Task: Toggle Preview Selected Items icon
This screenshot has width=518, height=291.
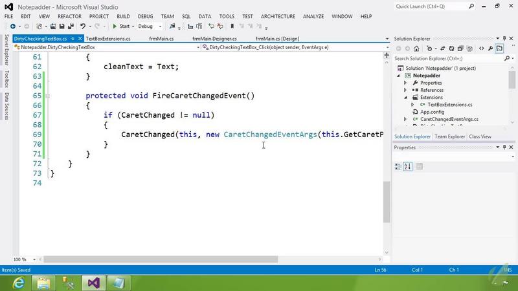Action: point(499,48)
